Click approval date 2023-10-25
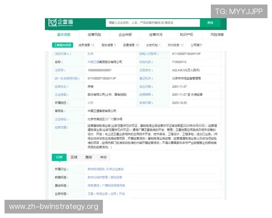The height and width of the screenshot is (218, 272). tap(180, 103)
